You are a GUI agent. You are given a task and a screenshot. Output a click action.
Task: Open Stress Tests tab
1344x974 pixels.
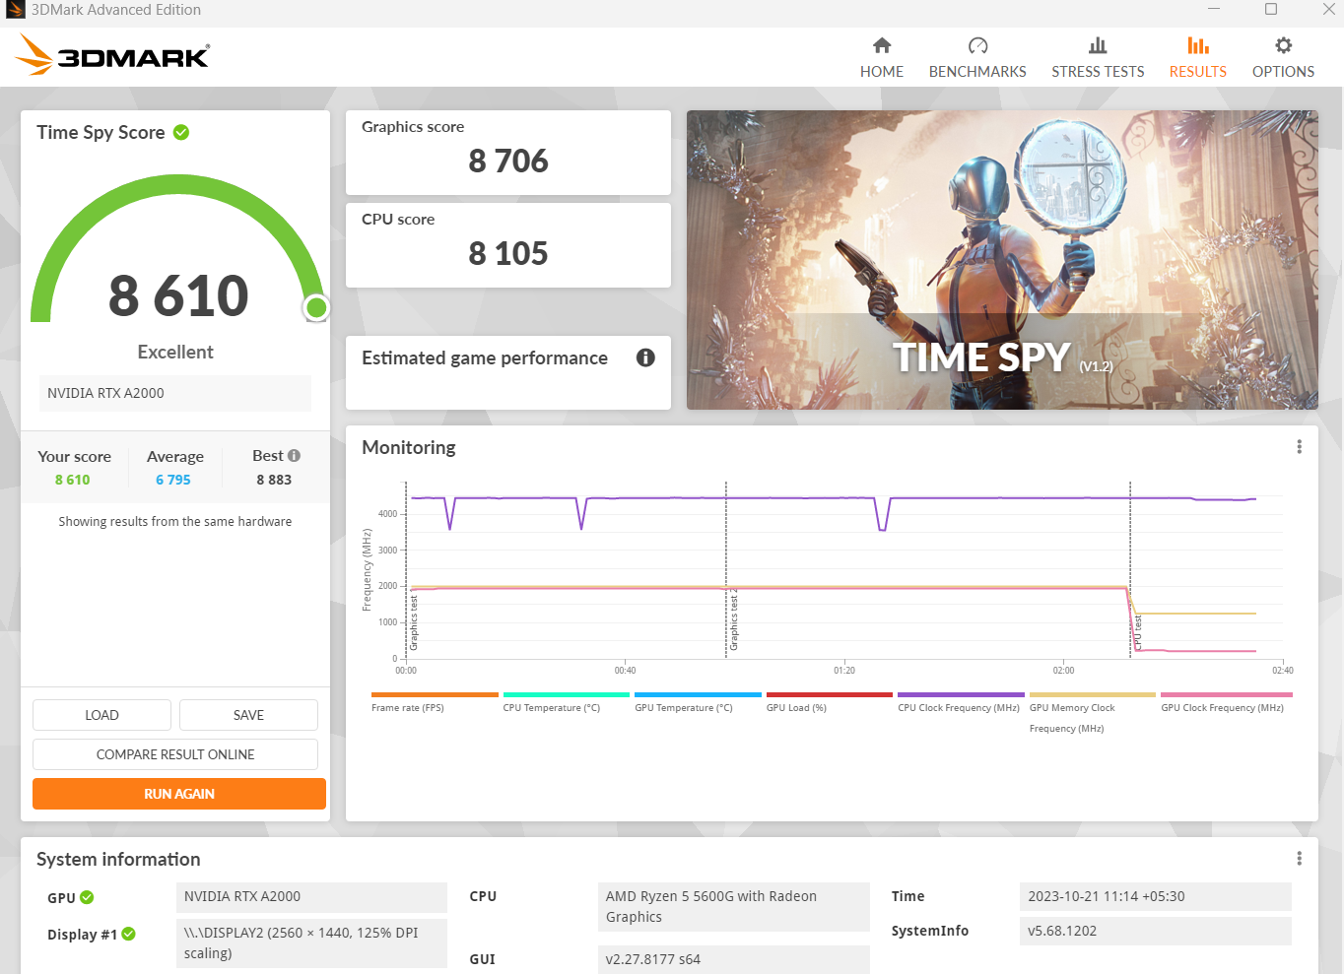click(1098, 58)
